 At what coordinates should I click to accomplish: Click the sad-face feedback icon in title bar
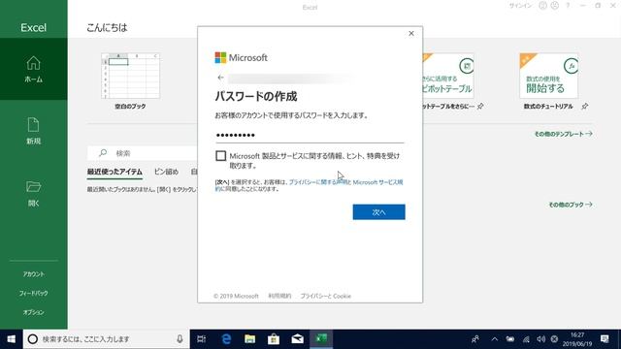tap(555, 6)
